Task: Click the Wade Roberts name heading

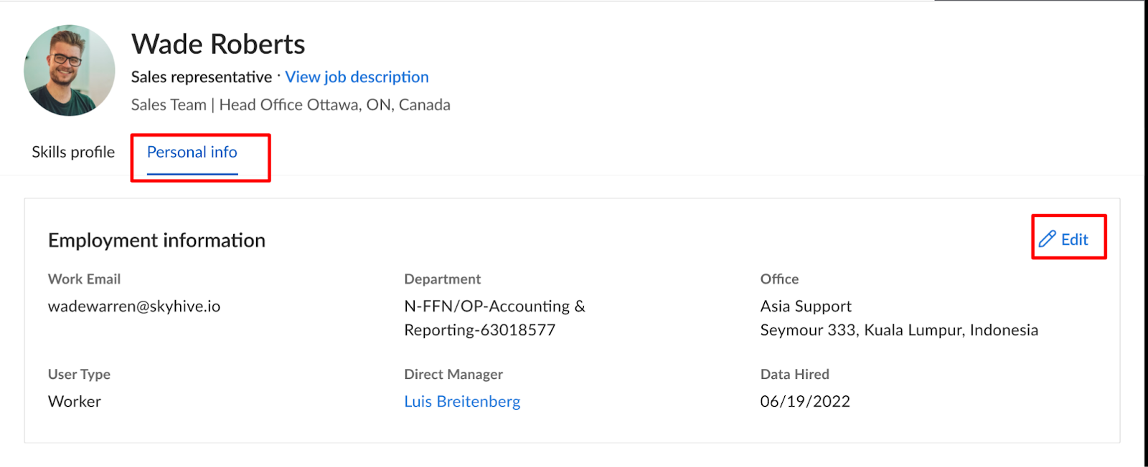Action: click(x=218, y=44)
